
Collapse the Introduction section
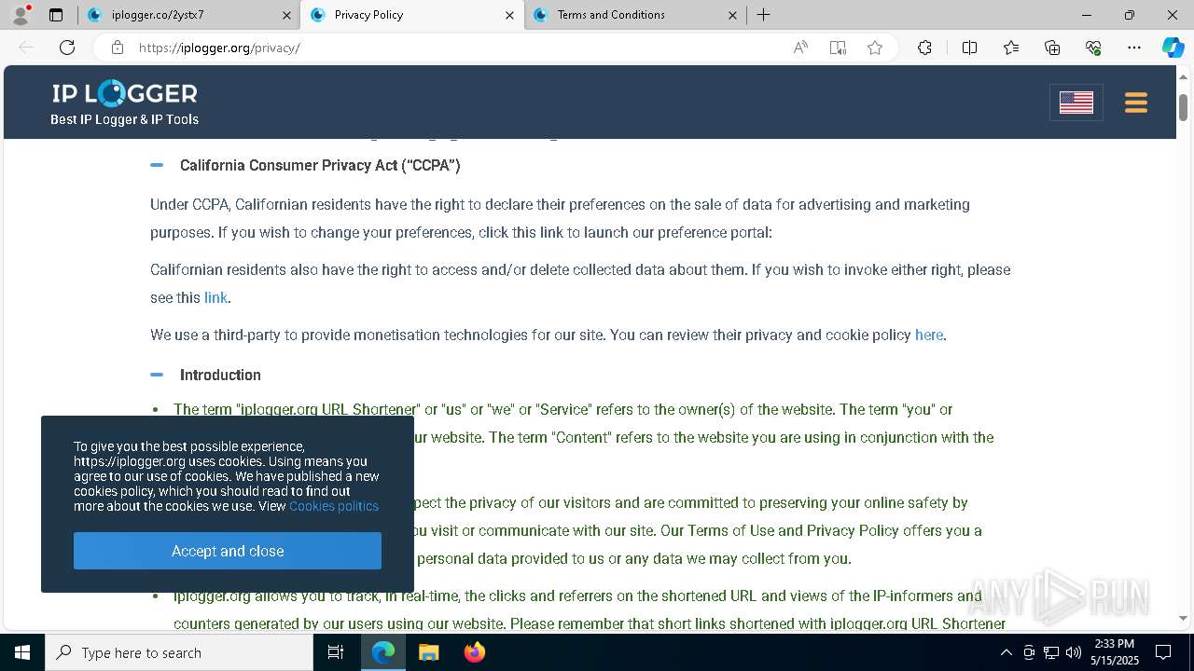coord(157,375)
